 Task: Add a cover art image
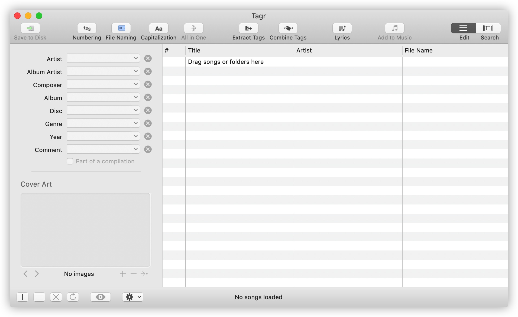pyautogui.click(x=122, y=274)
